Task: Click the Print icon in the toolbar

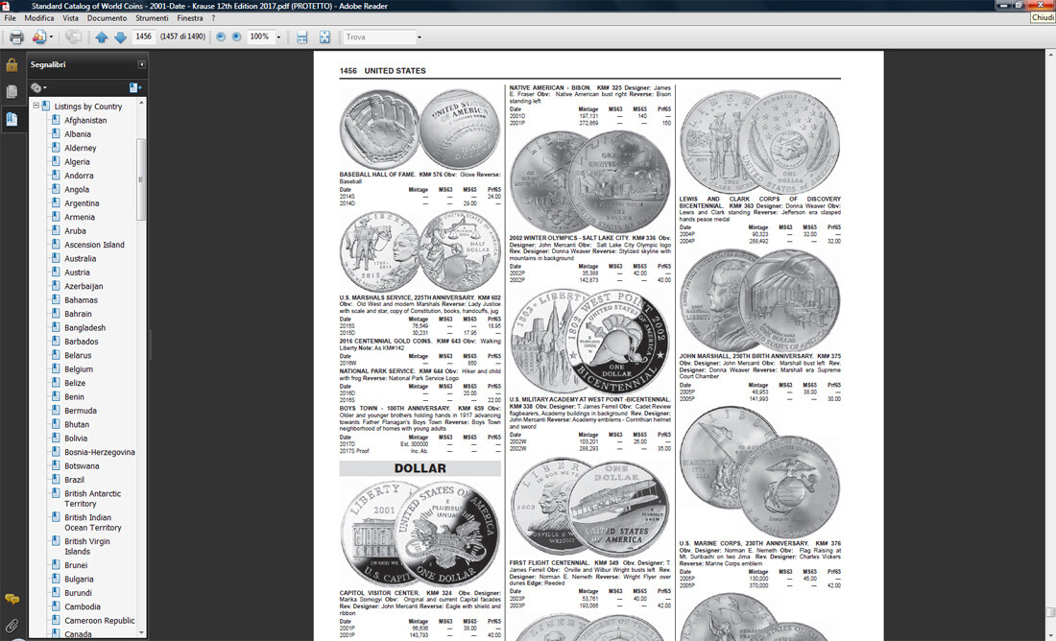Action: click(x=16, y=37)
